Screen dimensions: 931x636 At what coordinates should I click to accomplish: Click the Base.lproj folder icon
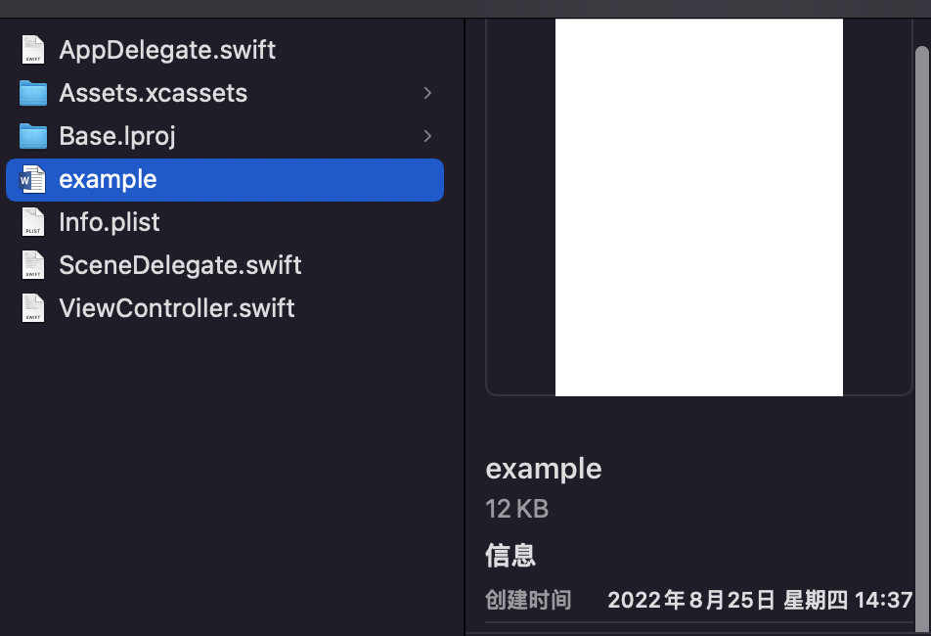(x=33, y=136)
